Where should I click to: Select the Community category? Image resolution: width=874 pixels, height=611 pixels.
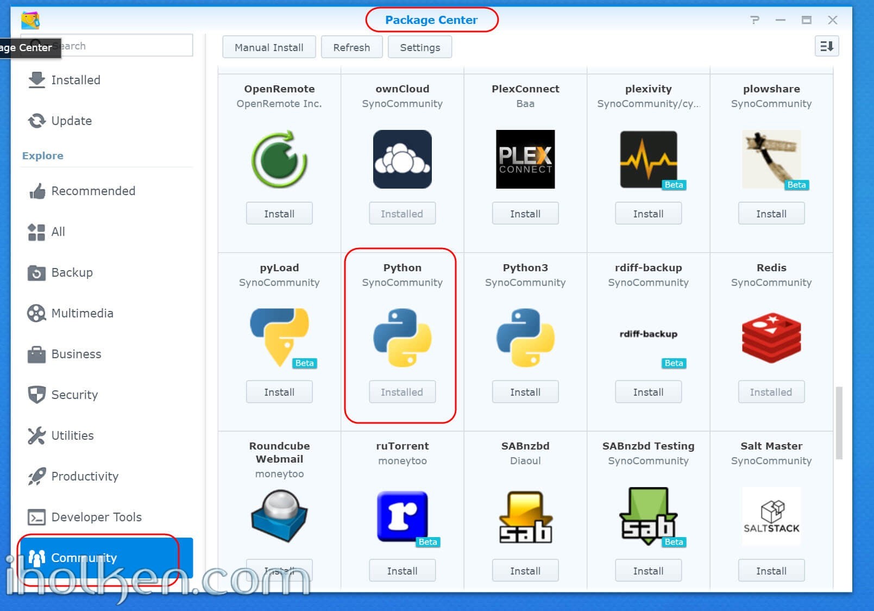click(x=106, y=558)
